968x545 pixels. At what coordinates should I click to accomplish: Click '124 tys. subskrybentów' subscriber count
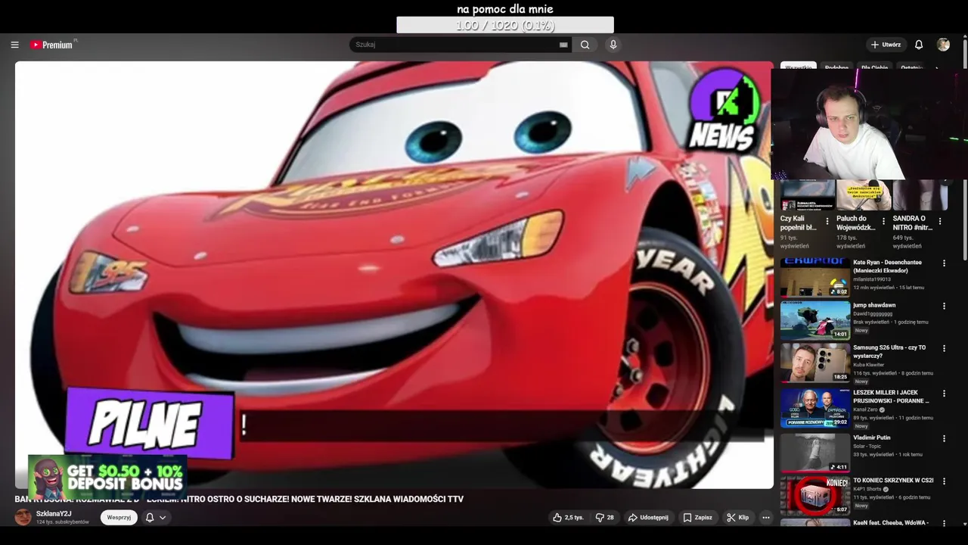[63, 522]
